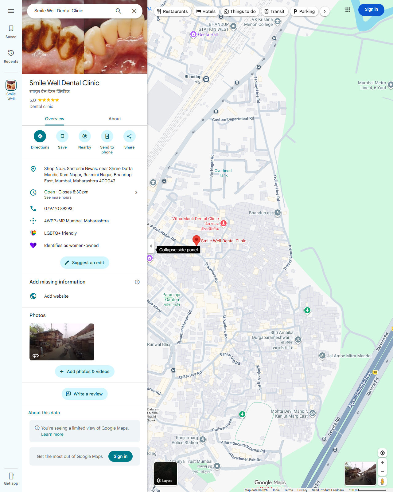
Task: Click the Directions icon button
Action: click(x=40, y=136)
